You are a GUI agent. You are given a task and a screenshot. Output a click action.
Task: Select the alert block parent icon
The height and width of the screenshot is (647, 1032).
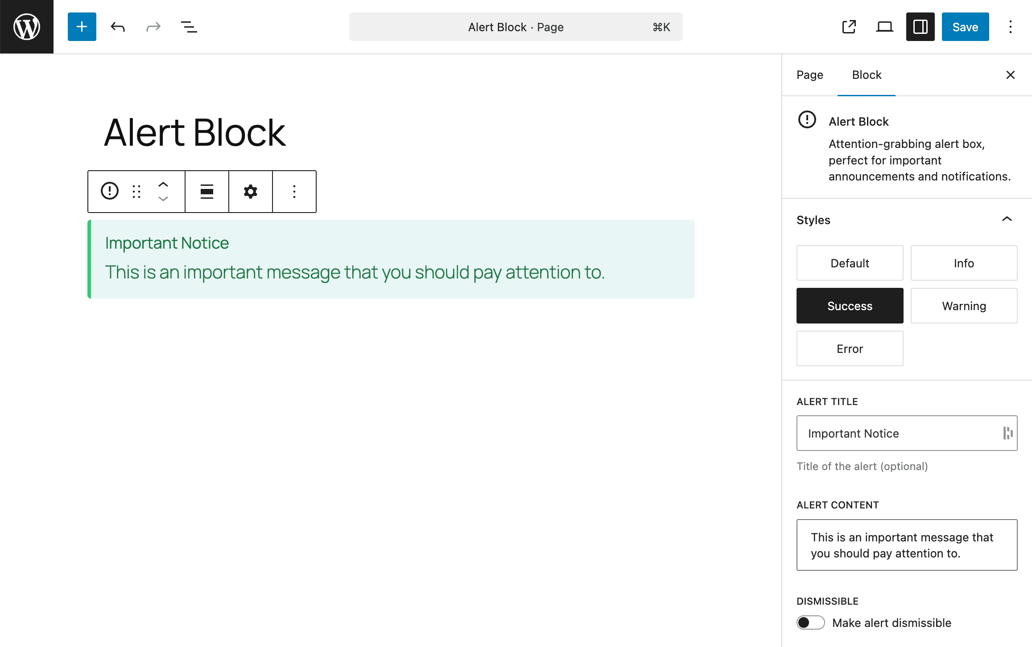109,191
